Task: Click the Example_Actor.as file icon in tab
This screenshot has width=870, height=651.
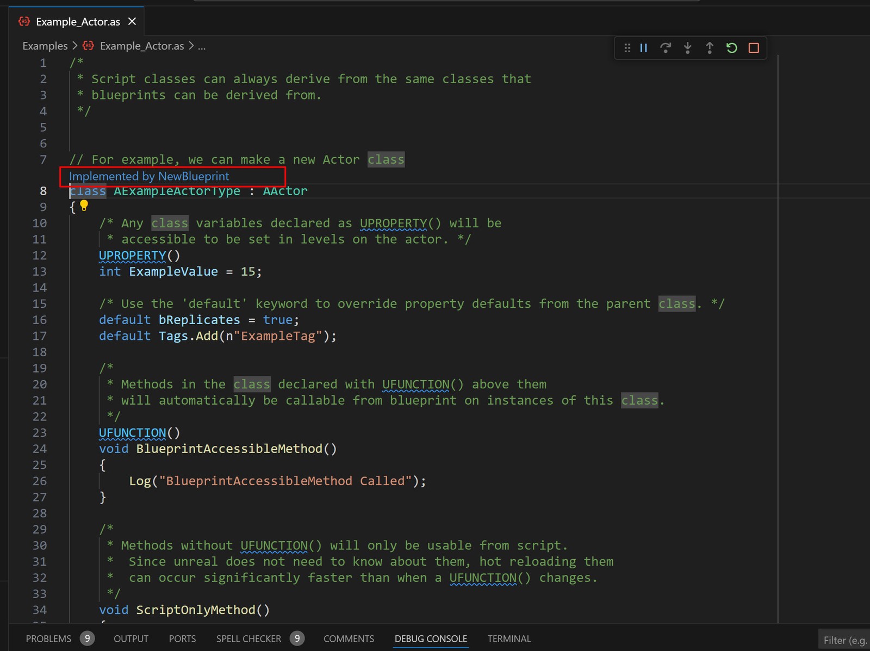Action: click(x=24, y=21)
